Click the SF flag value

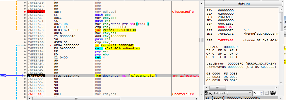[x=225, y=53]
